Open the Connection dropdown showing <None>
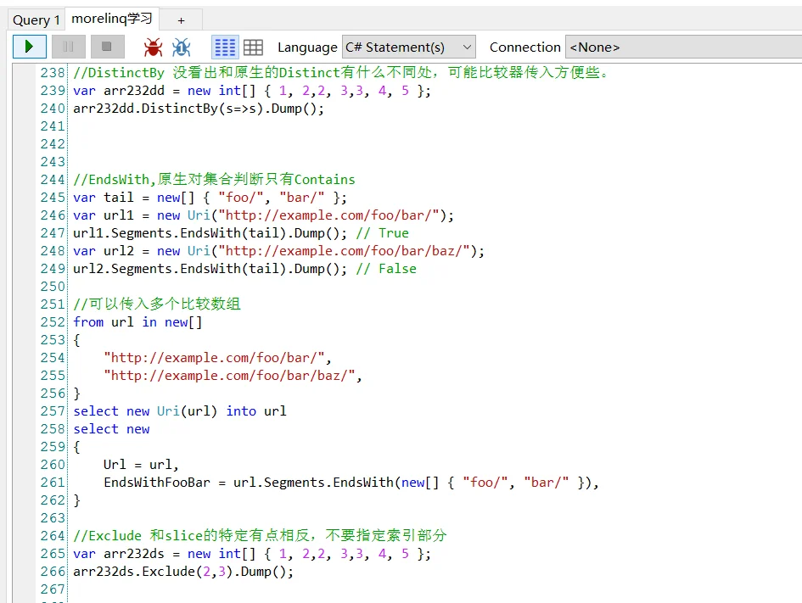Screen dimensions: 802x603 click(683, 47)
